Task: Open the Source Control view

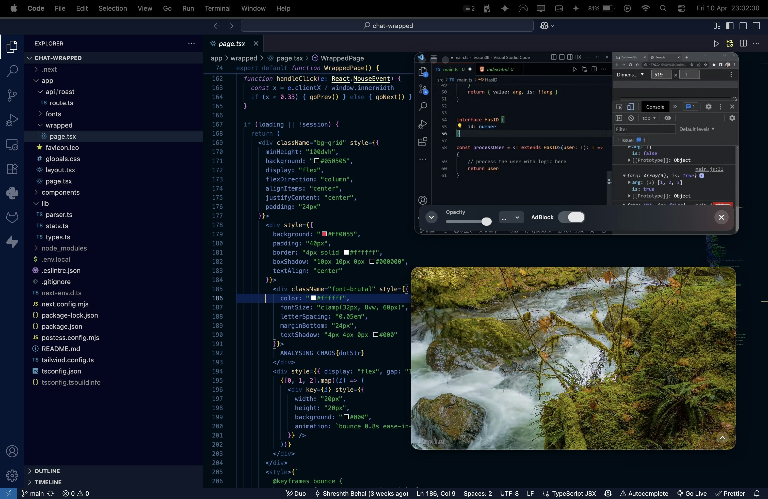Action: tap(12, 95)
